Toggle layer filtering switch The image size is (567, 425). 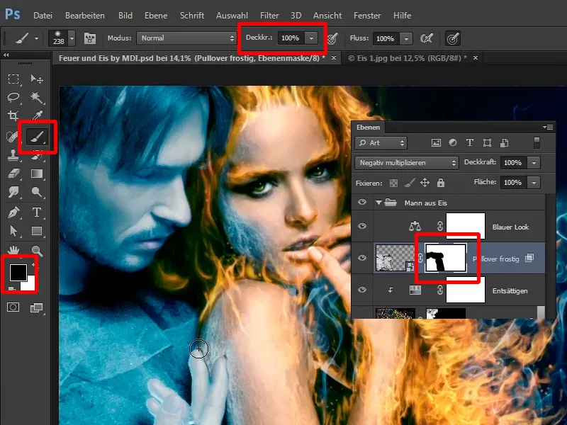click(537, 143)
